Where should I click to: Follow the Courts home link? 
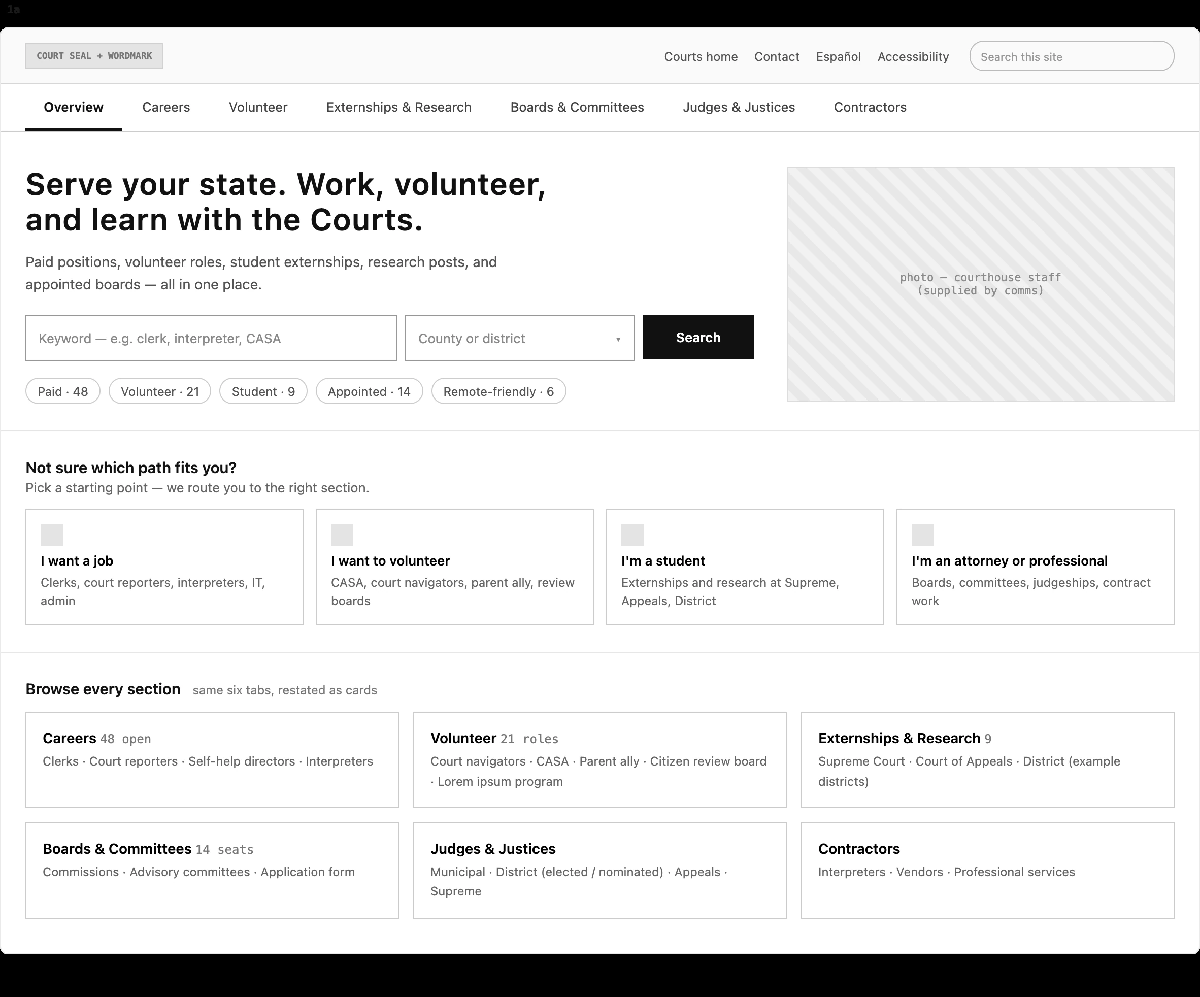(701, 56)
